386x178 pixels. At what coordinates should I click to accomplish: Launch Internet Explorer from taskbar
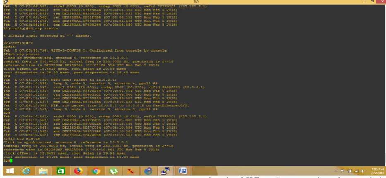(x=26, y=171)
